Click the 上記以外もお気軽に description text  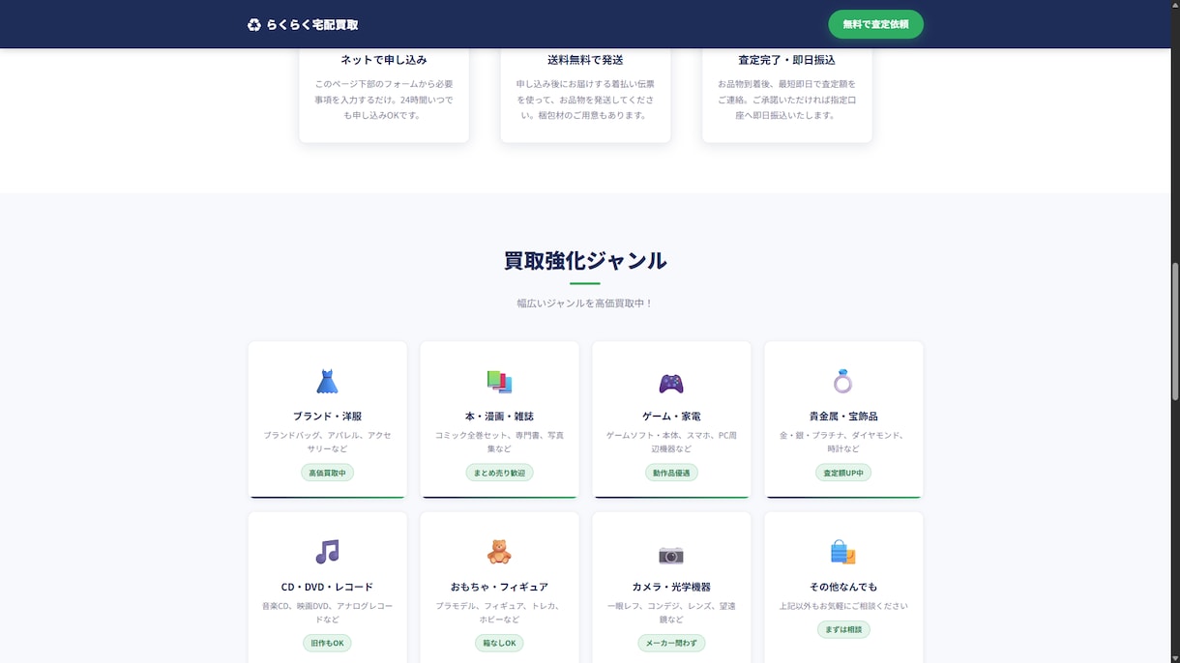pyautogui.click(x=843, y=606)
